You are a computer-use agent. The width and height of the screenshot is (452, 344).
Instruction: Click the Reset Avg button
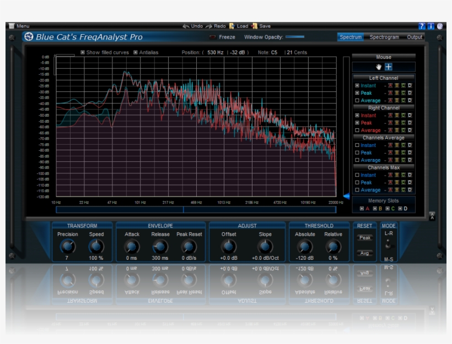pyautogui.click(x=365, y=253)
